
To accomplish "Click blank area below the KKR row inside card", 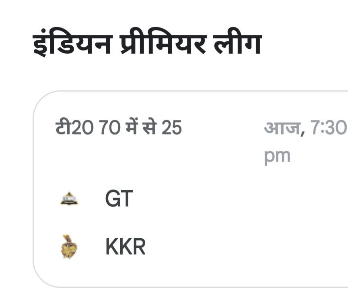I will [190, 274].
